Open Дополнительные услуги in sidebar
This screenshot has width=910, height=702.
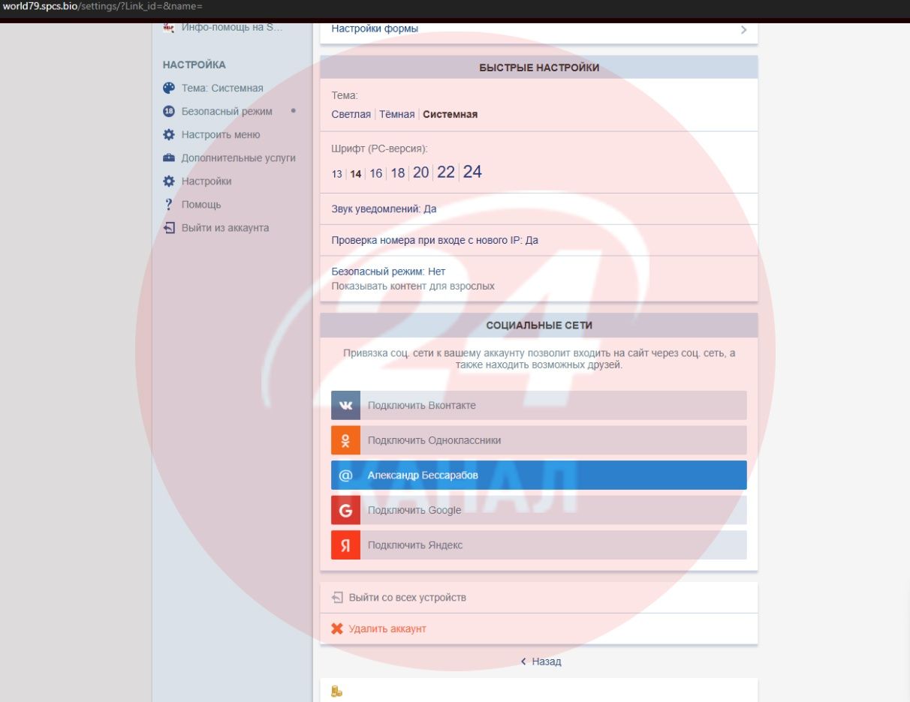(238, 158)
